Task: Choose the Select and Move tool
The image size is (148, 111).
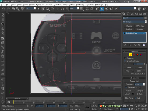Action: (58, 9)
